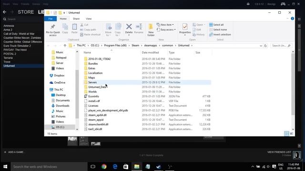This screenshot has height=171, width=305.
Task: Click Invert selection in ribbon
Action: pos(220,35)
